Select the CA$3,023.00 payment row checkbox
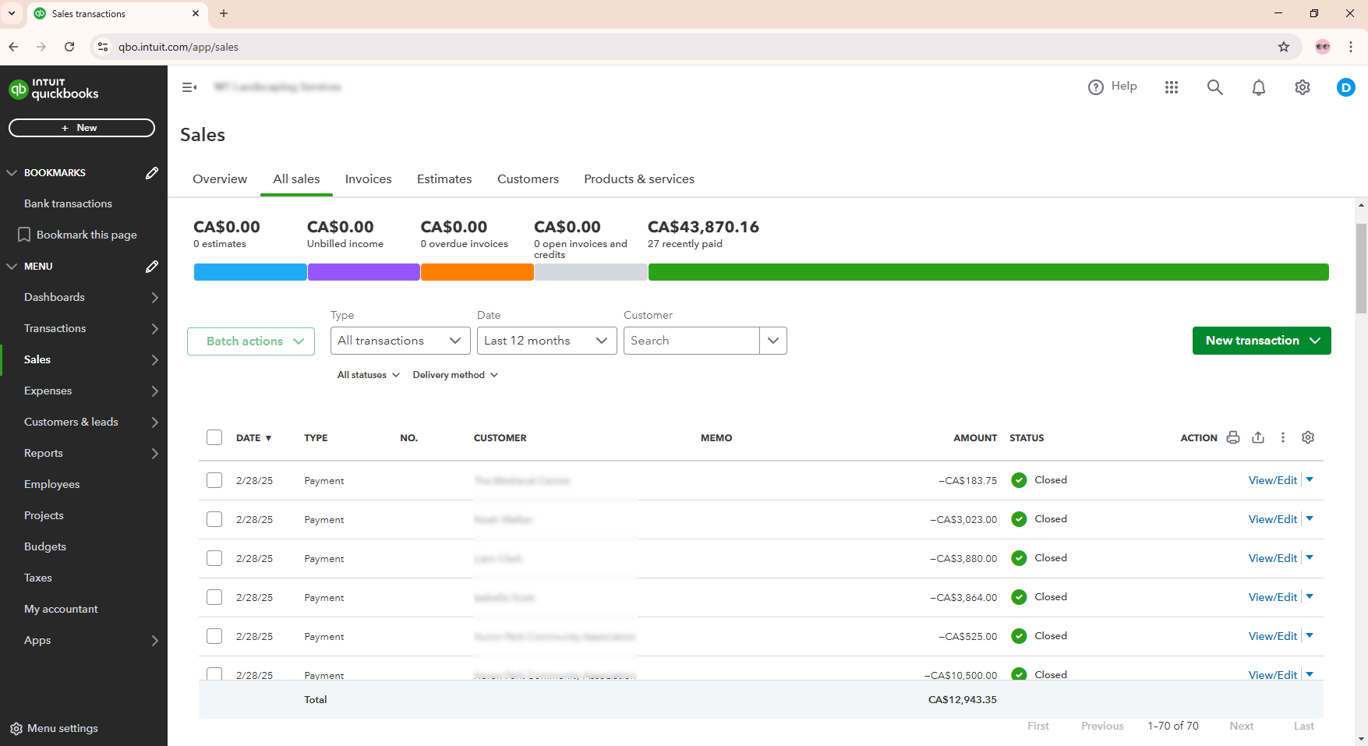This screenshot has width=1368, height=746. [214, 519]
